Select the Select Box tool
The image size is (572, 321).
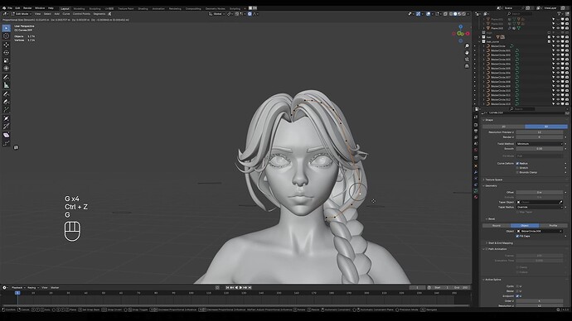(6, 28)
